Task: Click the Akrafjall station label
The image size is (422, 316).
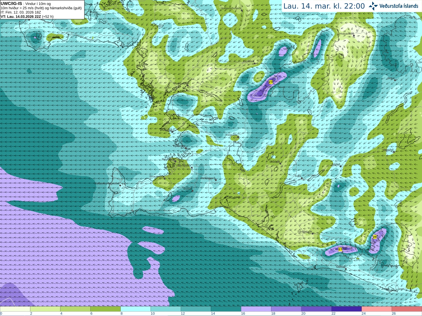Action: (x=167, y=130)
